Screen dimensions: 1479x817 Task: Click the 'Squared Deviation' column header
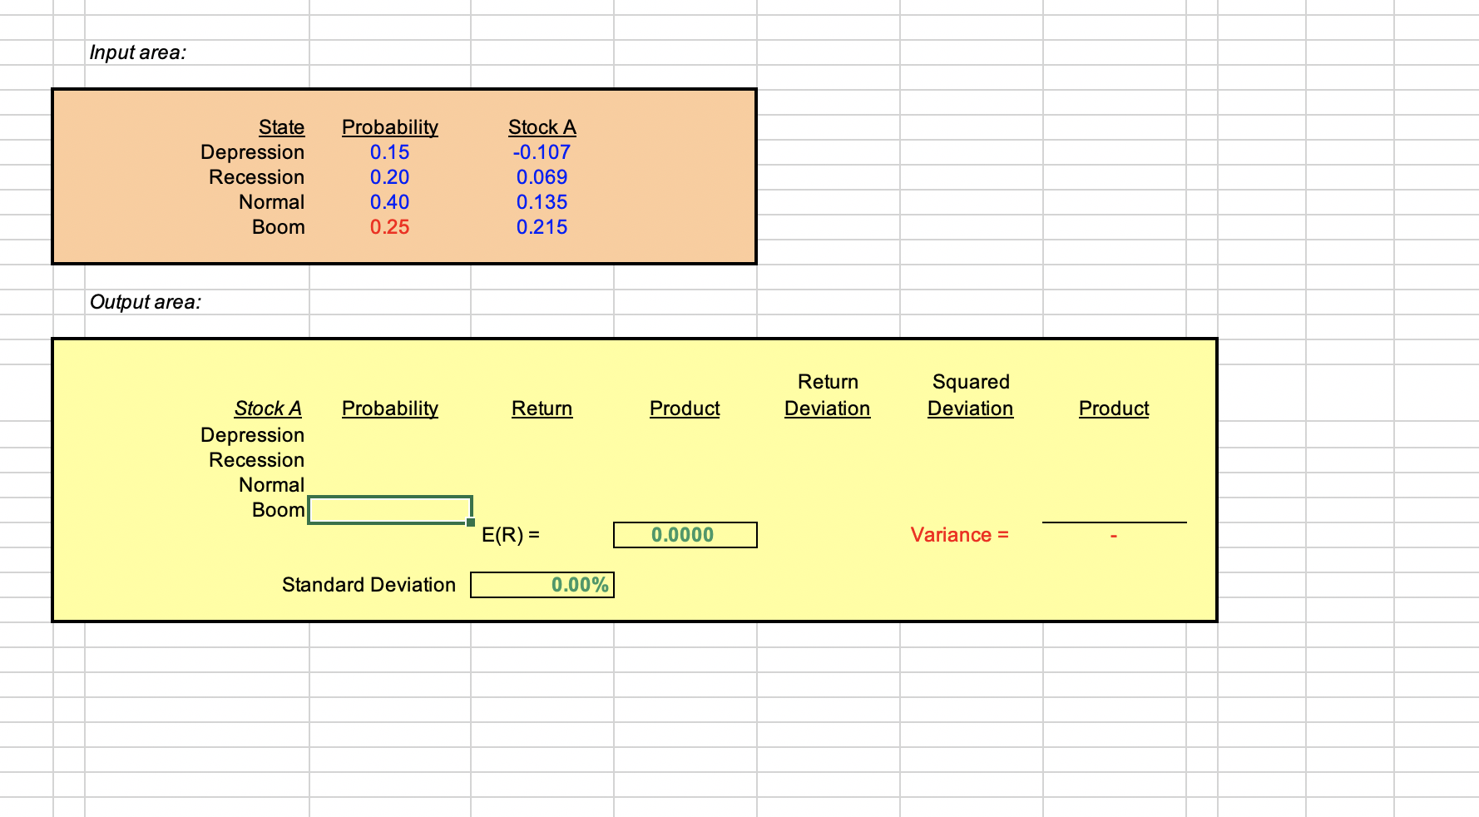(x=971, y=395)
